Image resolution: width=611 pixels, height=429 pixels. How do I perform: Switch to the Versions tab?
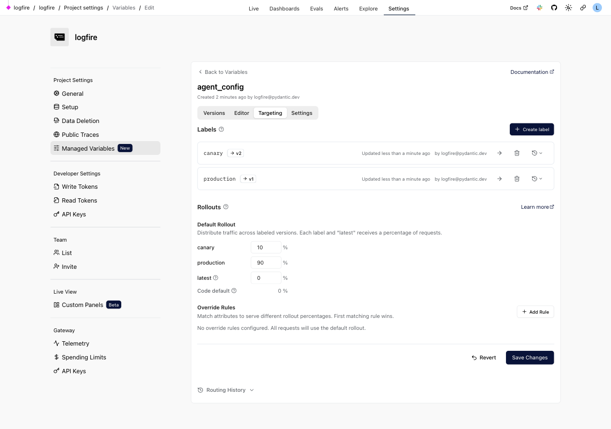click(214, 113)
